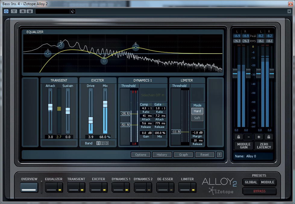Toggle the Dynamics 1 module enable LED
295x204 pixels.
pos(127,190)
